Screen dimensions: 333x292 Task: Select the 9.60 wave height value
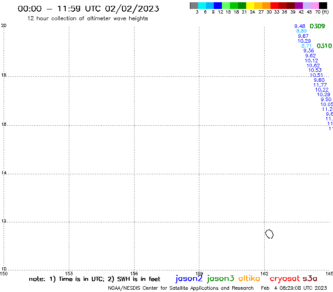pyautogui.click(x=319, y=80)
